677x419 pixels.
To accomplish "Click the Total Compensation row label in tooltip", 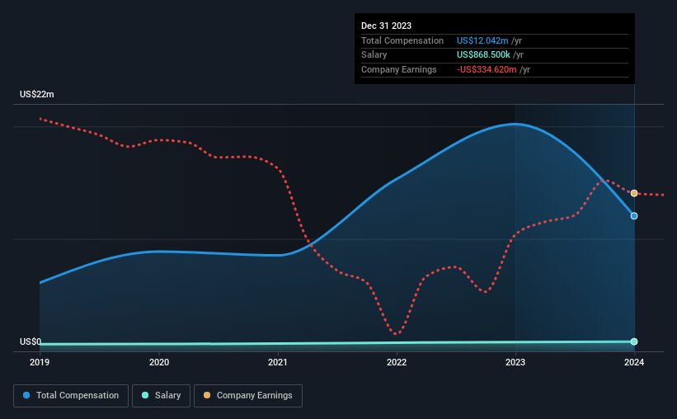I will 402,40.
